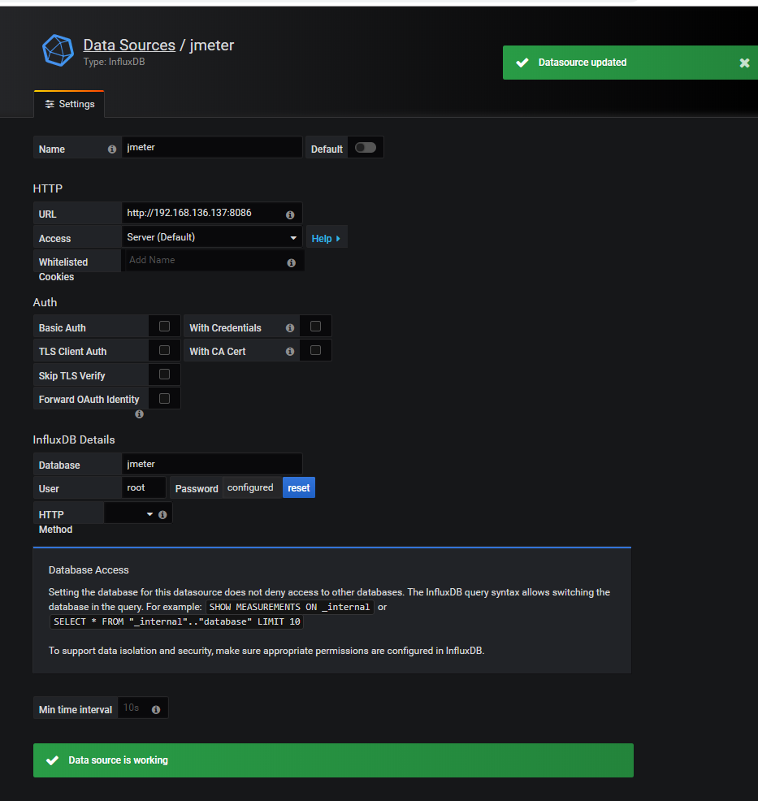
Task: Click the User field containing root
Action: (x=144, y=487)
